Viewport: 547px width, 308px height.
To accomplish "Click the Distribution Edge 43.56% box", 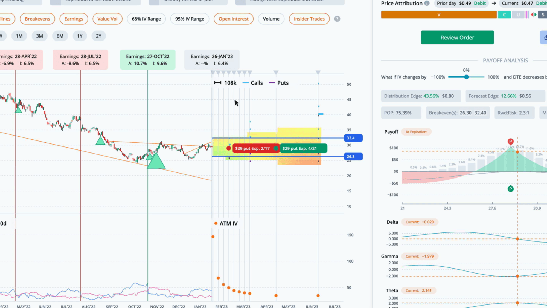I will (421, 96).
